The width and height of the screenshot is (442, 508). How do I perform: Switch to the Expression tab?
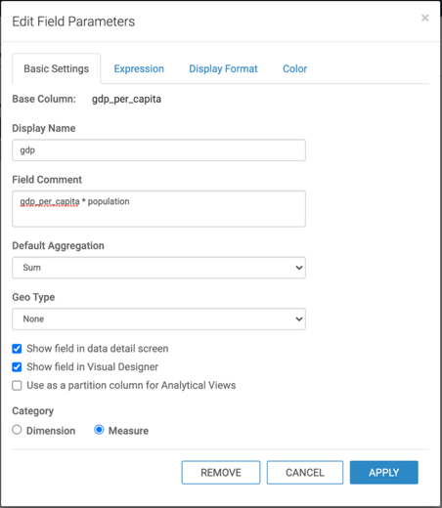(139, 68)
